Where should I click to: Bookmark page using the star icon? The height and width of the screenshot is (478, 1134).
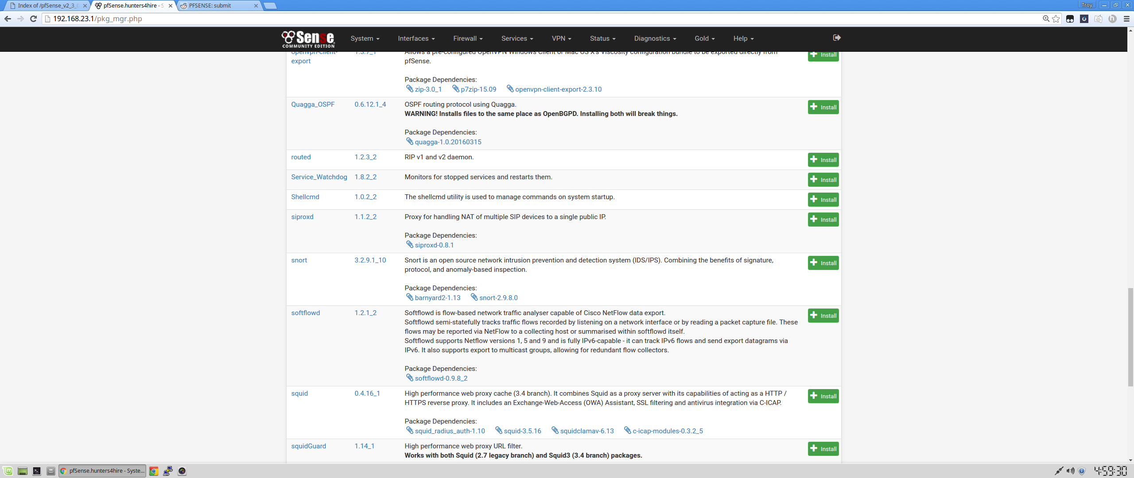(1056, 19)
